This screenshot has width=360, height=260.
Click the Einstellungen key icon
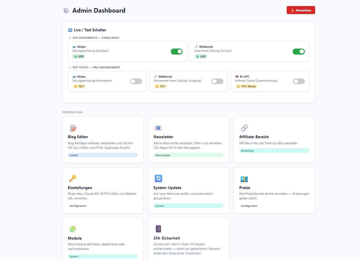click(73, 178)
